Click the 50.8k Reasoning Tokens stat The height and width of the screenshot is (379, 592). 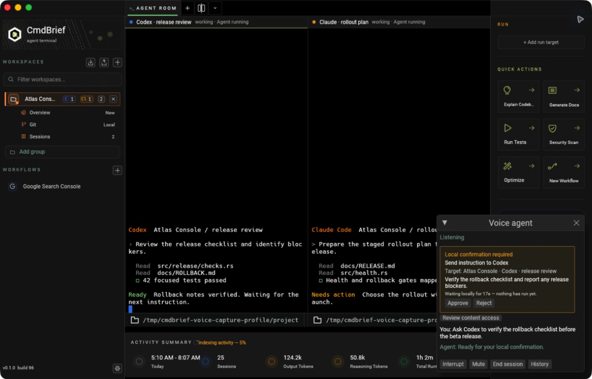pyautogui.click(x=360, y=361)
